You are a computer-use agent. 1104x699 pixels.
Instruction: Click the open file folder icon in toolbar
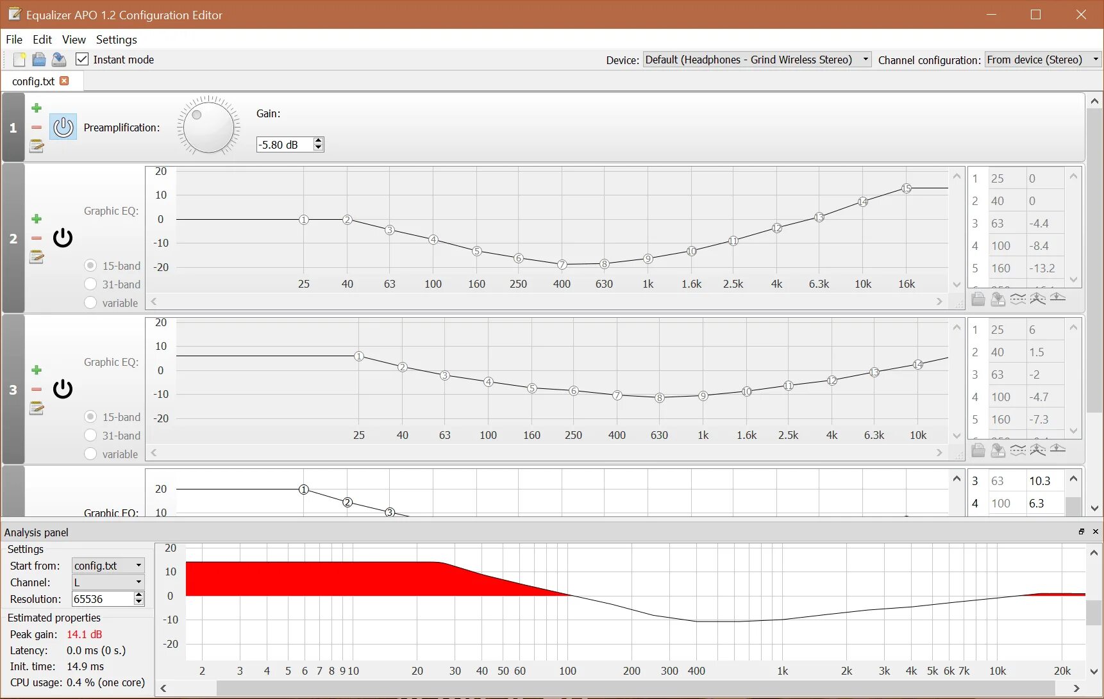tap(39, 60)
